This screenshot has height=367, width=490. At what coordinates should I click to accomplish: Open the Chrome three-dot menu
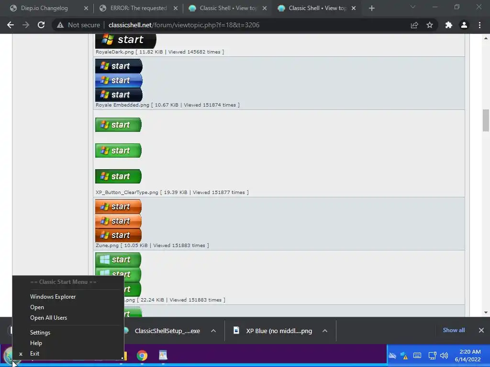(479, 25)
